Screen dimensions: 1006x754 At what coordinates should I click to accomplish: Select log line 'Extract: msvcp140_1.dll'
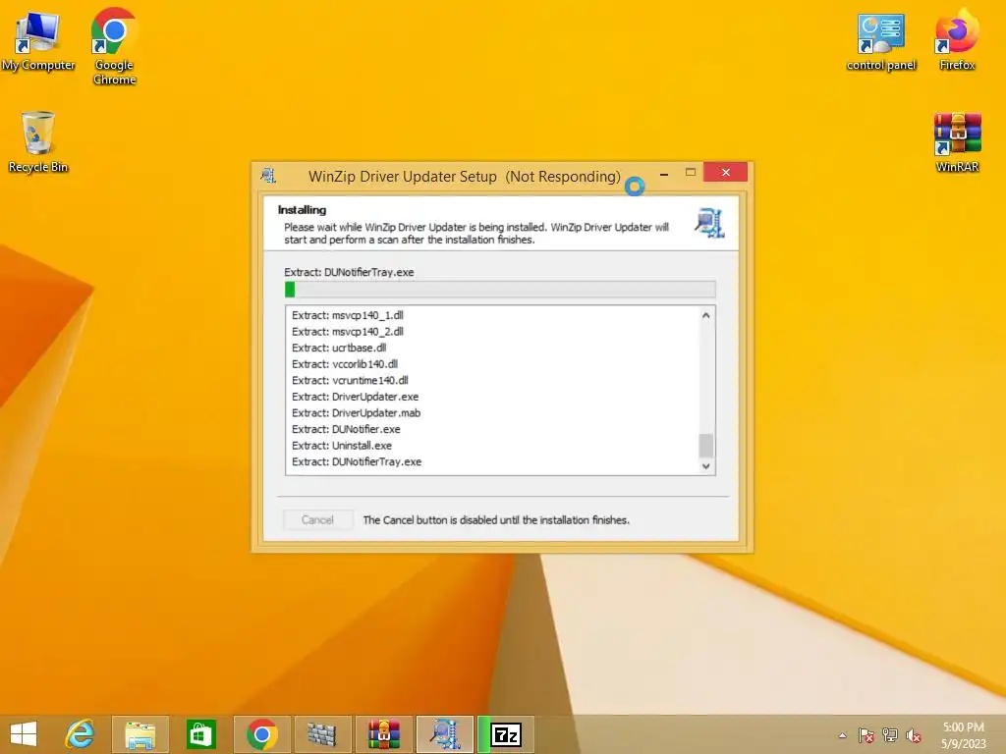point(347,315)
